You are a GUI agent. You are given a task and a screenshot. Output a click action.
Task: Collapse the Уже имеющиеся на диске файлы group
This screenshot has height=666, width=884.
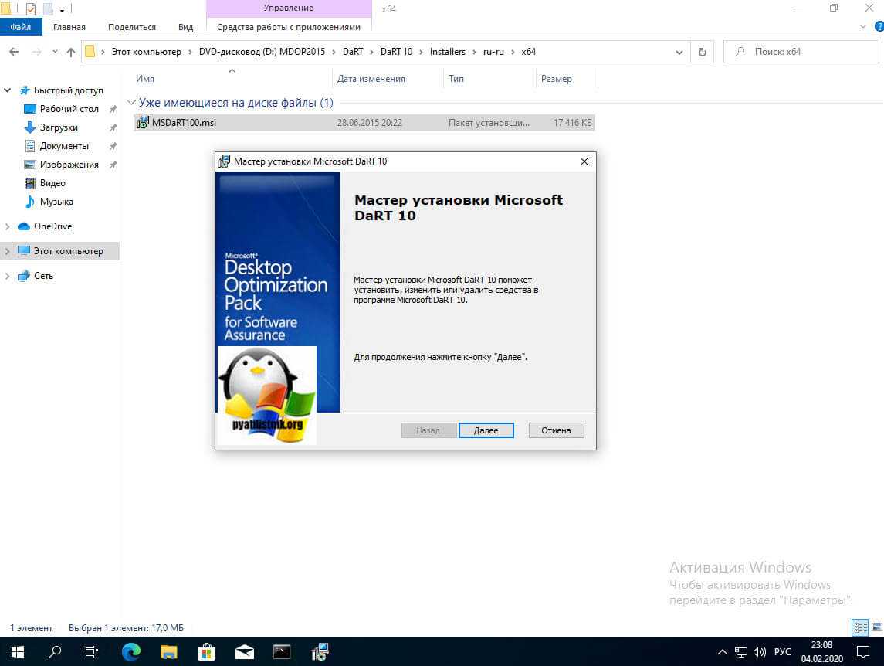coord(131,103)
